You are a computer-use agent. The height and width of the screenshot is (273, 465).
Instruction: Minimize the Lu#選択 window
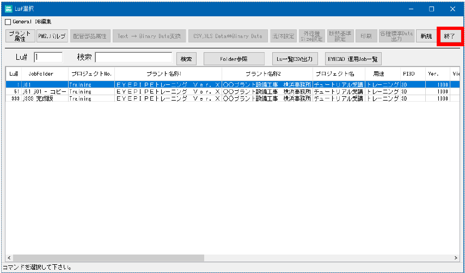point(411,9)
